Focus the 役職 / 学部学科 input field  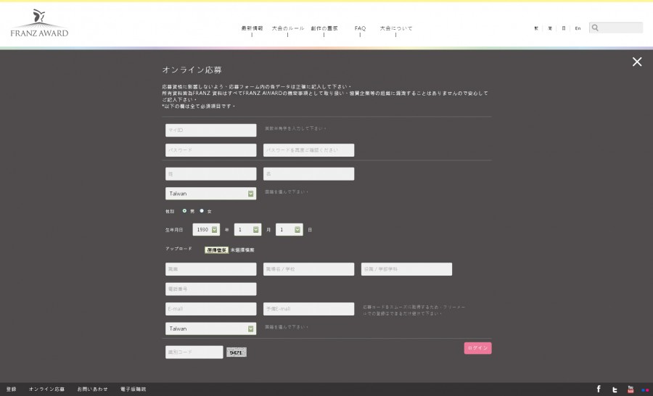pos(406,269)
